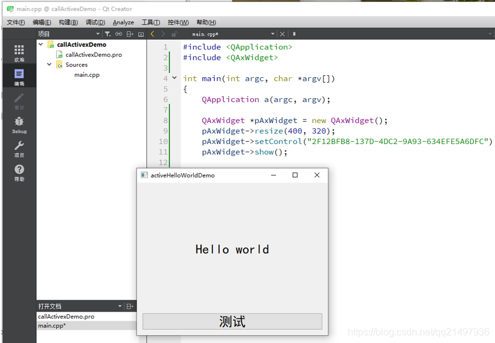Switch to Debug mode

[19, 125]
